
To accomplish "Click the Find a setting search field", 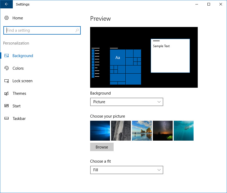I will pyautogui.click(x=42, y=30).
